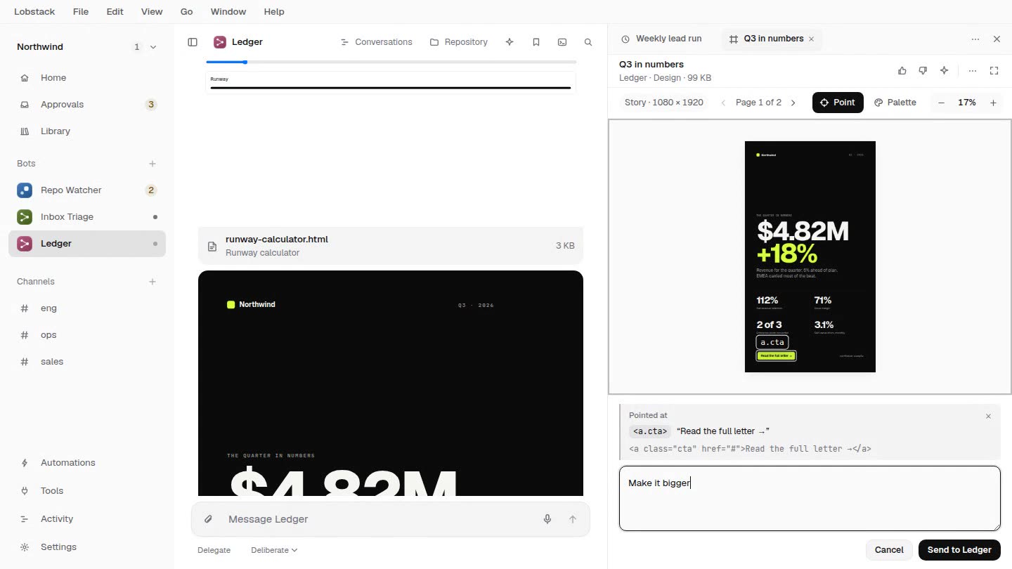
Task: Open the Conversations view
Action: (376, 42)
